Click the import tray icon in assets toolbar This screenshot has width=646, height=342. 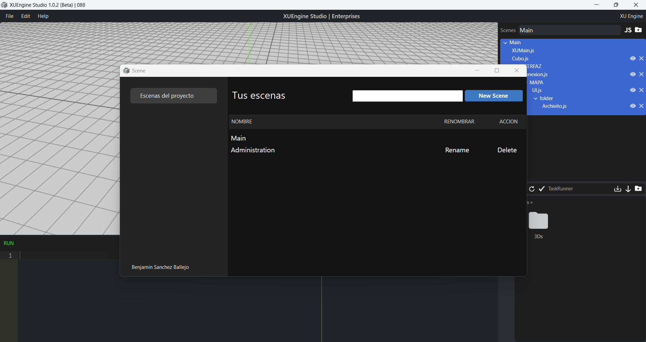click(617, 189)
